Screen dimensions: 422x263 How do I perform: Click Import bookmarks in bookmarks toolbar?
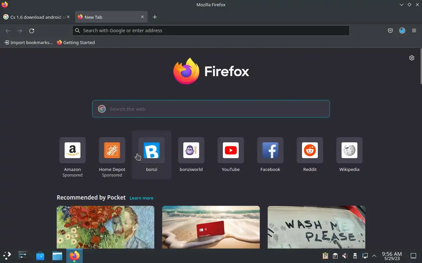point(28,42)
